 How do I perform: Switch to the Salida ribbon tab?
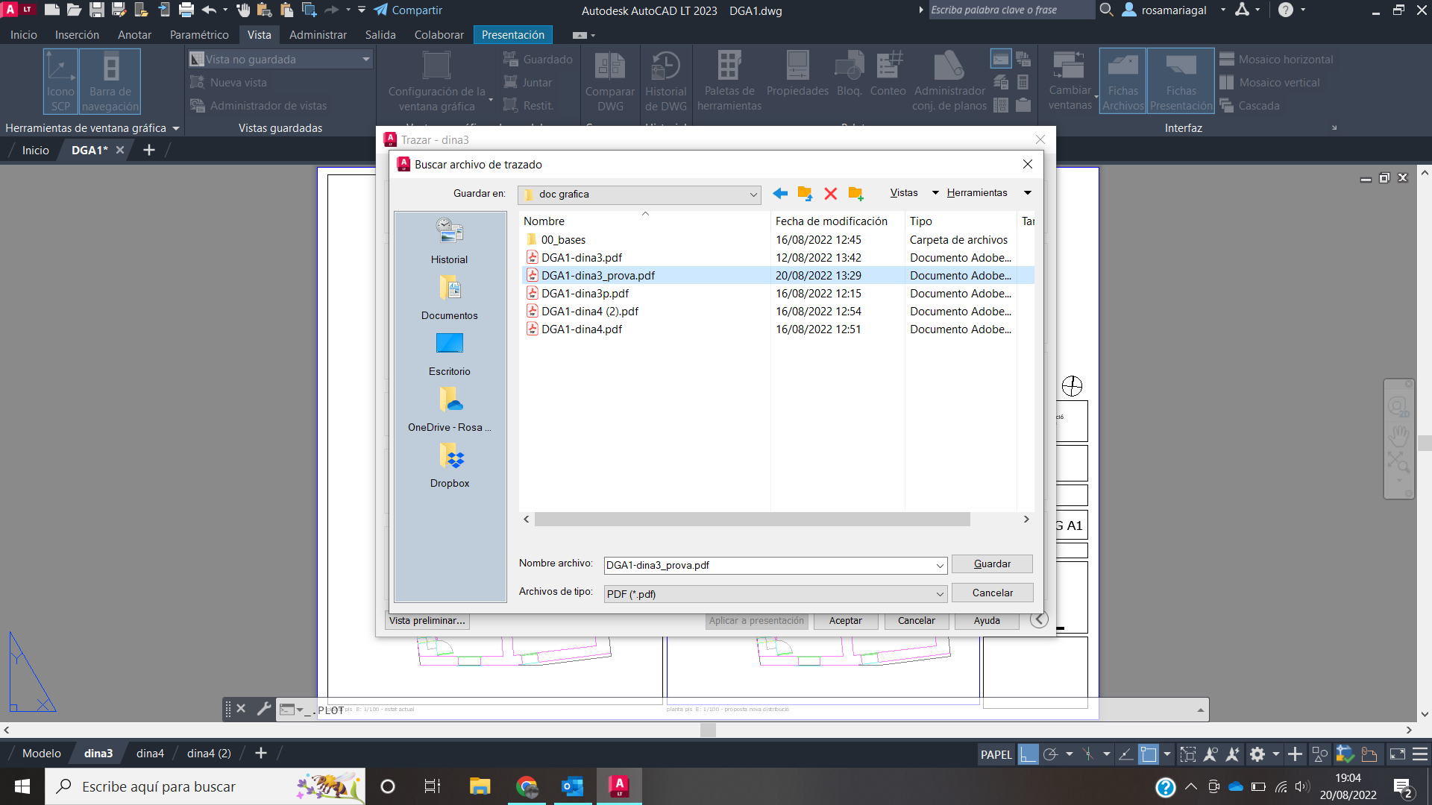click(380, 34)
